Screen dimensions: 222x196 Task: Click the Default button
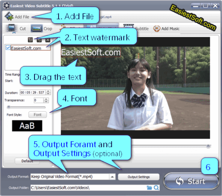tap(27, 161)
